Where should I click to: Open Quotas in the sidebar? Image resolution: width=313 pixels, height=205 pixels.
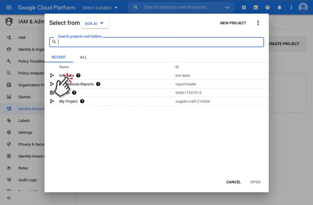pos(24,97)
